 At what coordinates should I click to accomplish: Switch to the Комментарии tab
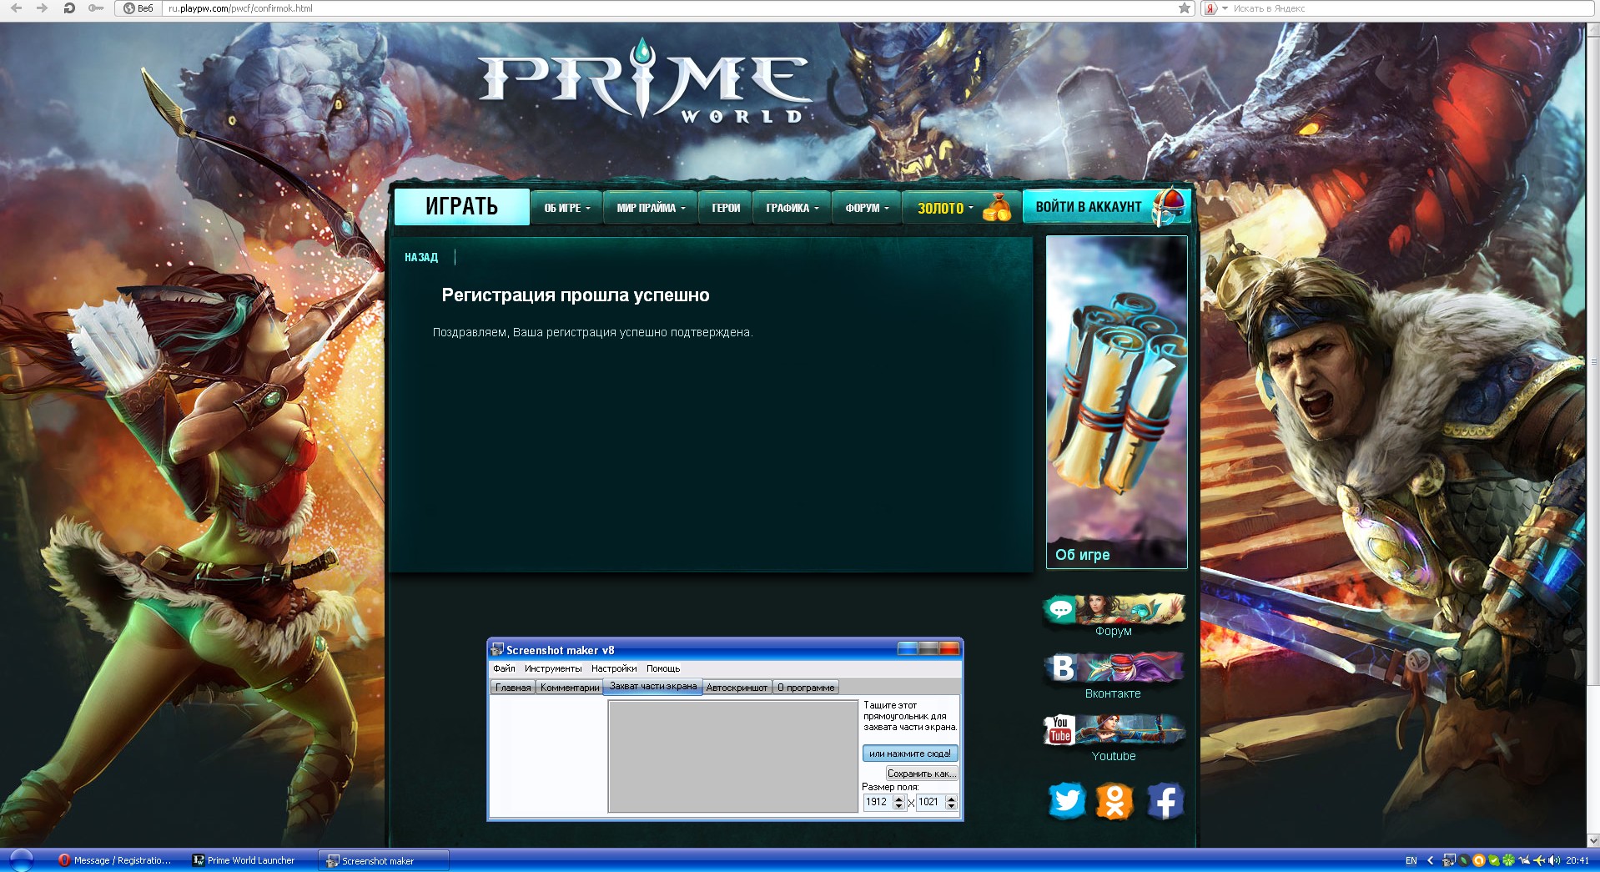point(569,688)
